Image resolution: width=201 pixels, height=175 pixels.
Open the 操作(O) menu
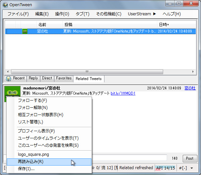tap(62, 14)
